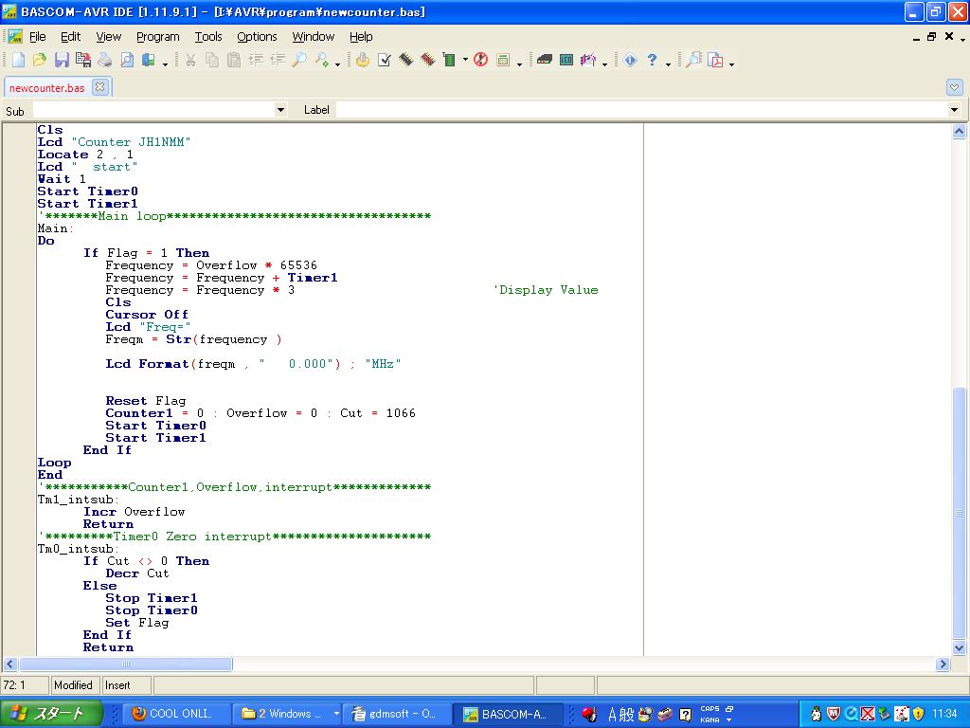Open help with the question mark icon
The height and width of the screenshot is (728, 970).
pyautogui.click(x=652, y=60)
